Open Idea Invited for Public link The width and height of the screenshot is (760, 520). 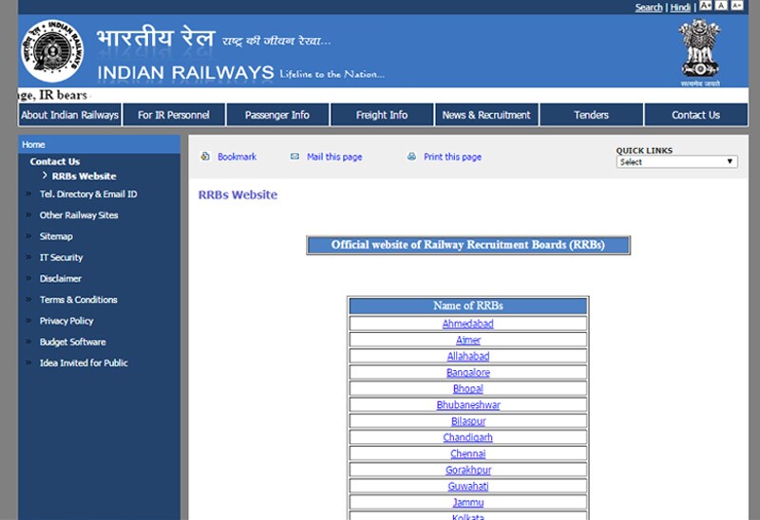click(x=84, y=363)
